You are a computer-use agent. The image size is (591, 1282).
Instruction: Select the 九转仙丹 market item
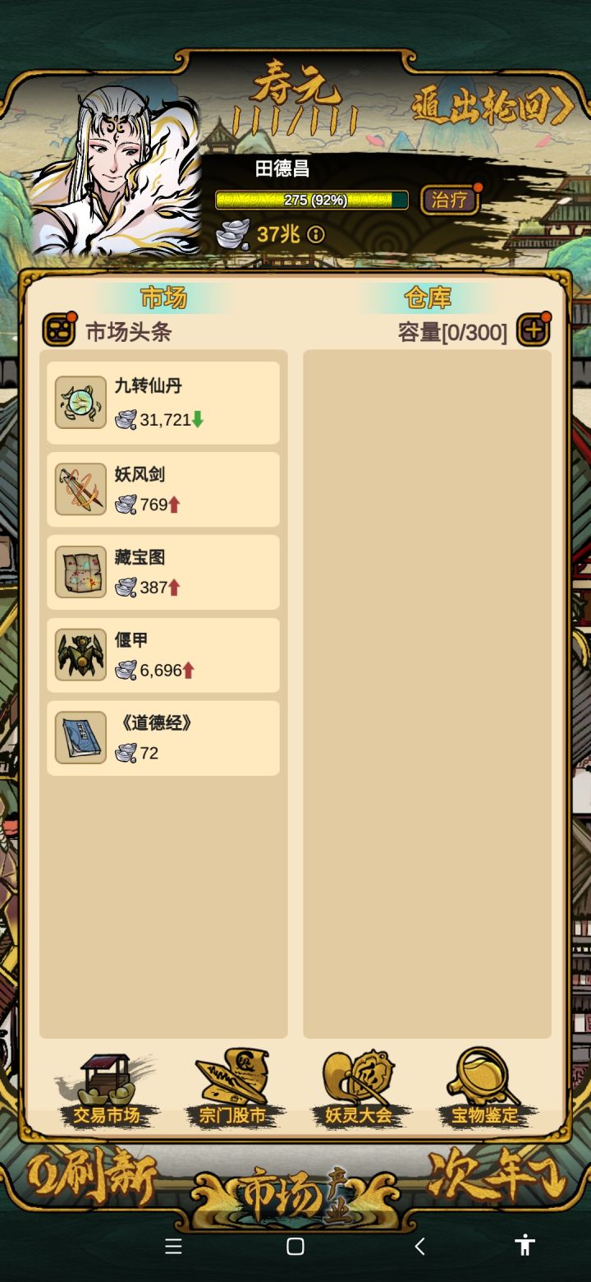pos(163,403)
